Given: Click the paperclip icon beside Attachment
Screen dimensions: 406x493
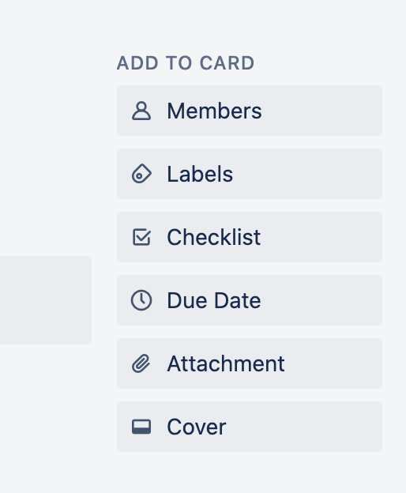Looking at the screenshot, I should coord(141,363).
